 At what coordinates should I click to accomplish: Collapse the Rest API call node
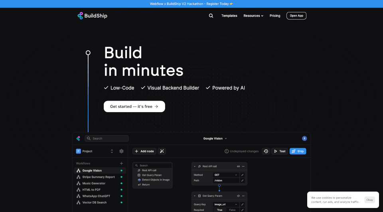[194, 166]
